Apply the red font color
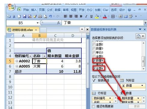This screenshot has width=147, height=109. (105, 16)
